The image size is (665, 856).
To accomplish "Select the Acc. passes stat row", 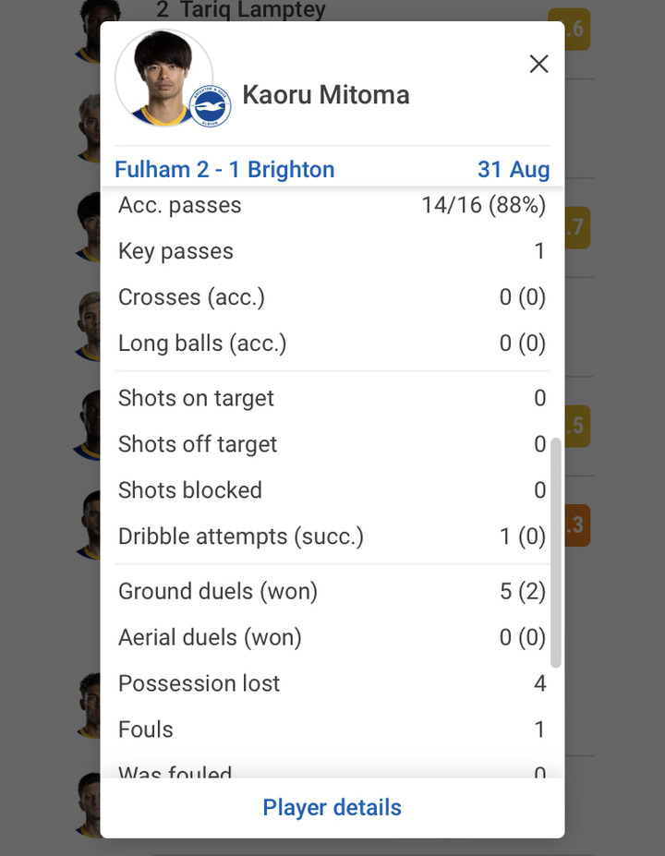I will 332,205.
